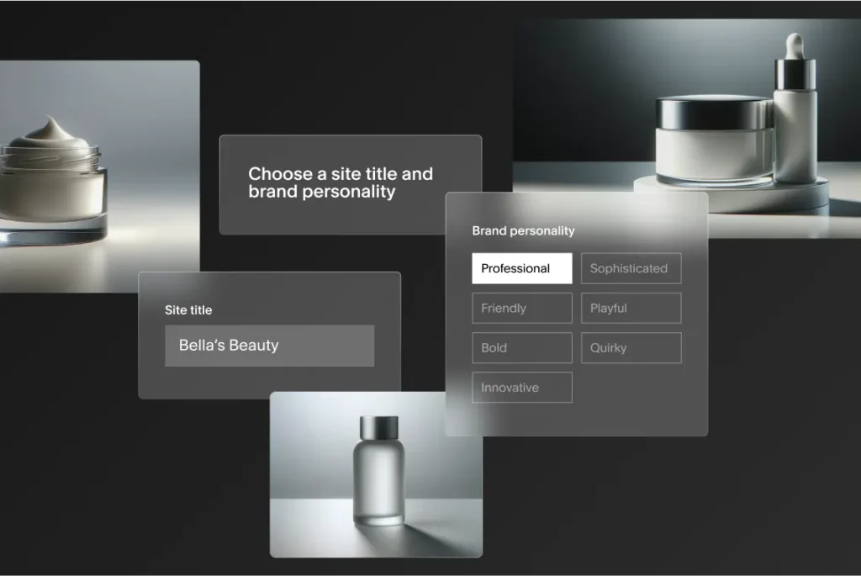This screenshot has height=576, width=861.
Task: Choose the Sophisticated personality chip
Action: (x=631, y=268)
